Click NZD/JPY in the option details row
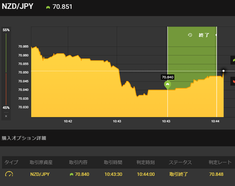The image size is (235, 186). click(40, 174)
